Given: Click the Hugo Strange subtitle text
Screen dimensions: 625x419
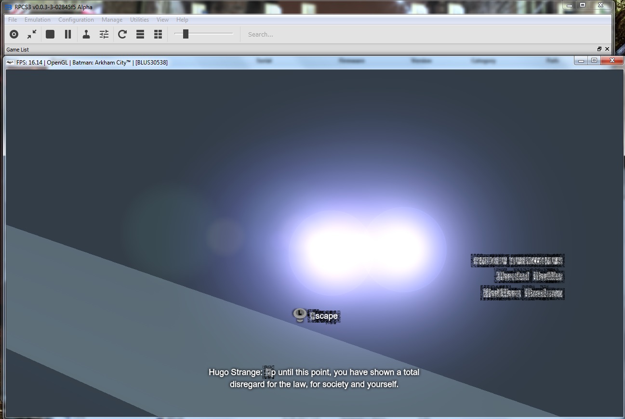Looking at the screenshot, I should [314, 379].
